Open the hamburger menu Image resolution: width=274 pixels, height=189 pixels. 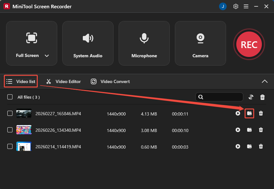point(246,6)
